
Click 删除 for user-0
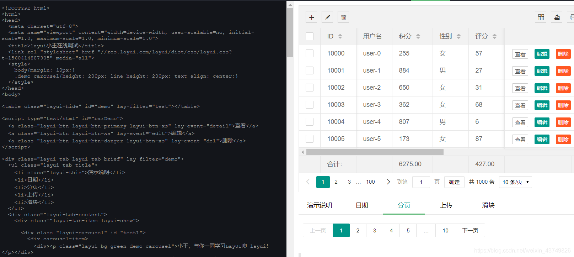click(x=563, y=54)
